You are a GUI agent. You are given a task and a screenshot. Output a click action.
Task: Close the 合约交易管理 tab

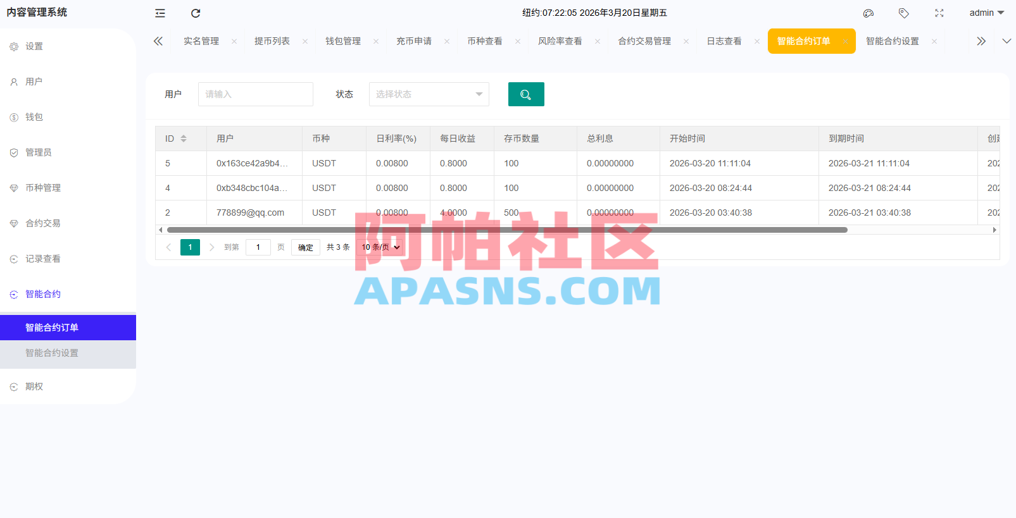(x=686, y=41)
